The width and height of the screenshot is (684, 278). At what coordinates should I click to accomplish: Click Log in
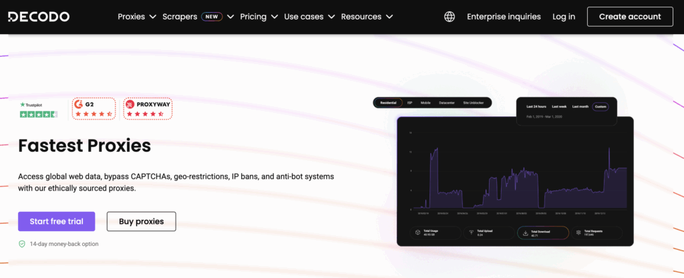pos(564,17)
